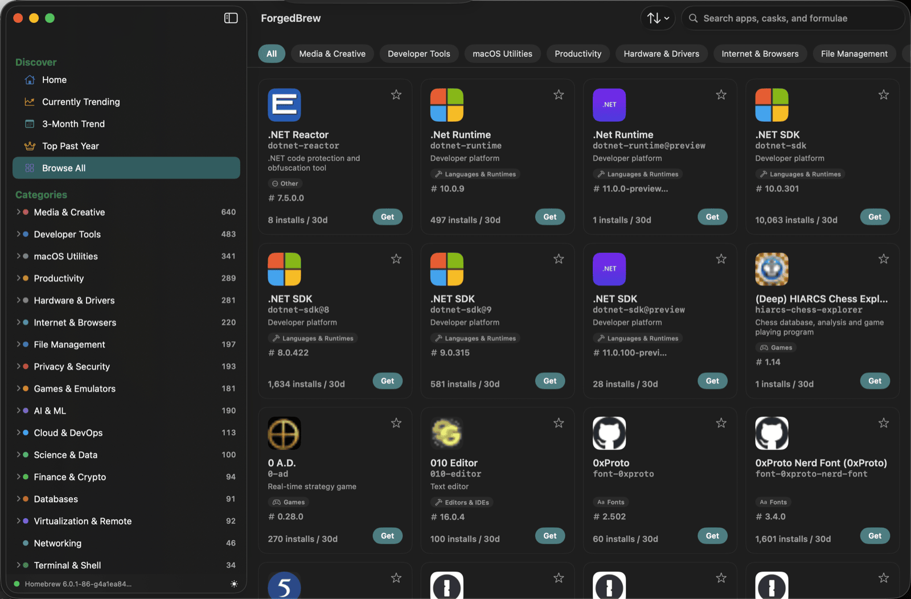Get 0xProto Nerd Font
Screen dimensions: 911x599
(x=875, y=536)
